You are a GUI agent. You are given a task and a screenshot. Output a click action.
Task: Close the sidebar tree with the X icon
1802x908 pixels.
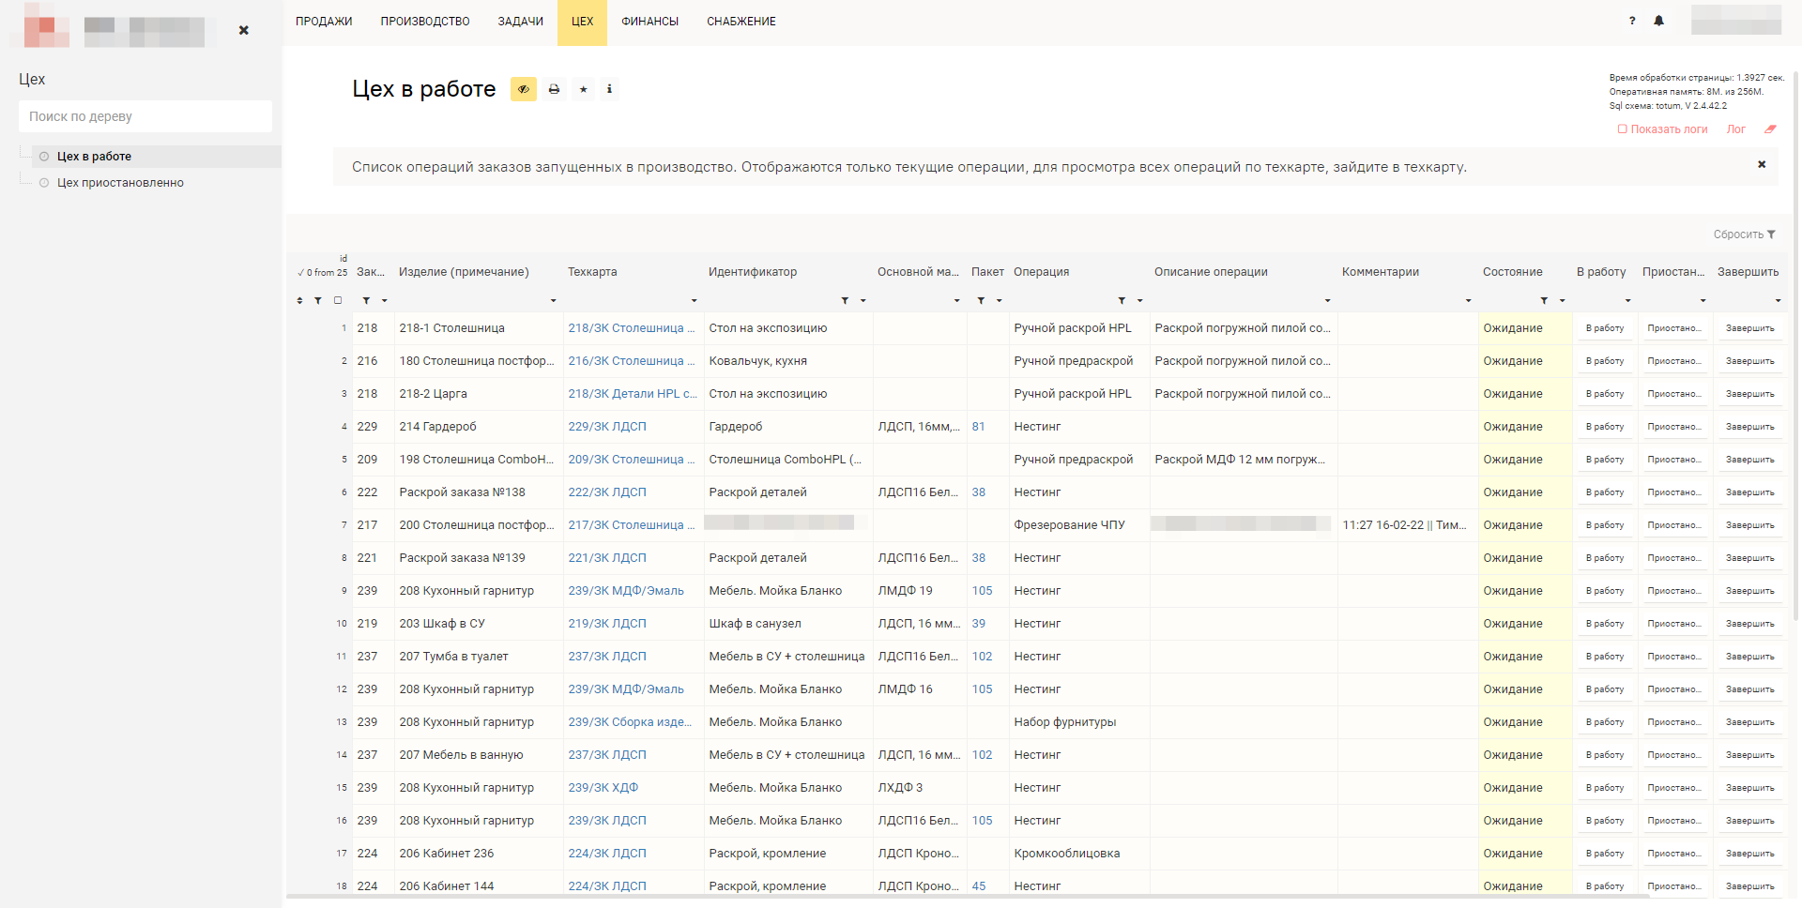pyautogui.click(x=244, y=30)
